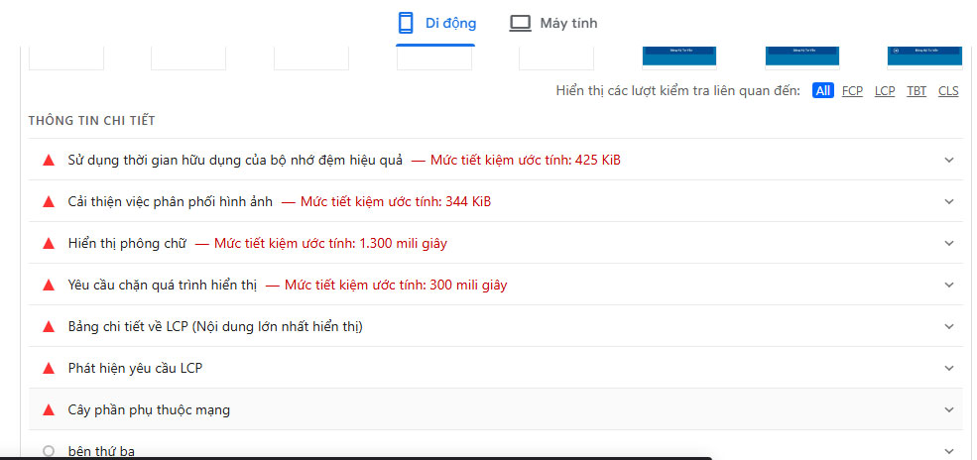977x460 pixels.
Task: Click the second blank filmstrip frame
Action: (x=188, y=57)
